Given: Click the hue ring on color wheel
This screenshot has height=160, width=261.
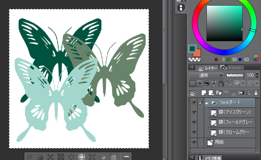Looking at the screenshot, I should pyautogui.click(x=224, y=52).
